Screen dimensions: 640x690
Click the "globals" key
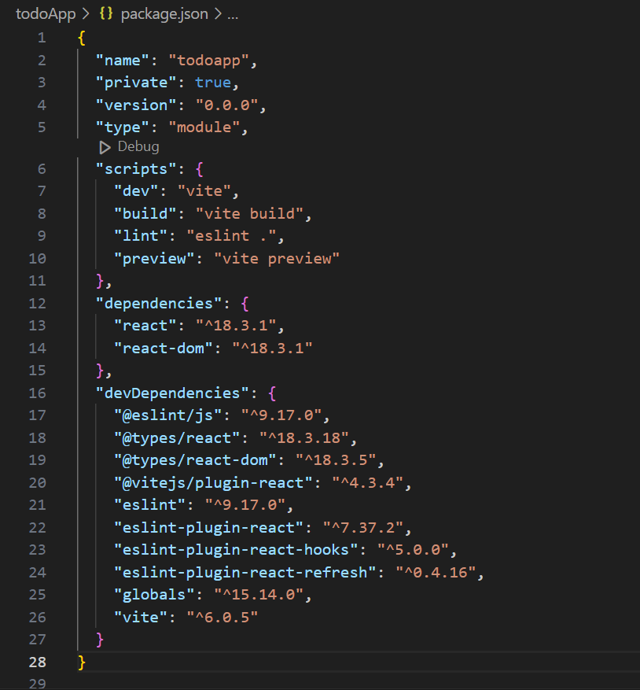click(x=154, y=595)
